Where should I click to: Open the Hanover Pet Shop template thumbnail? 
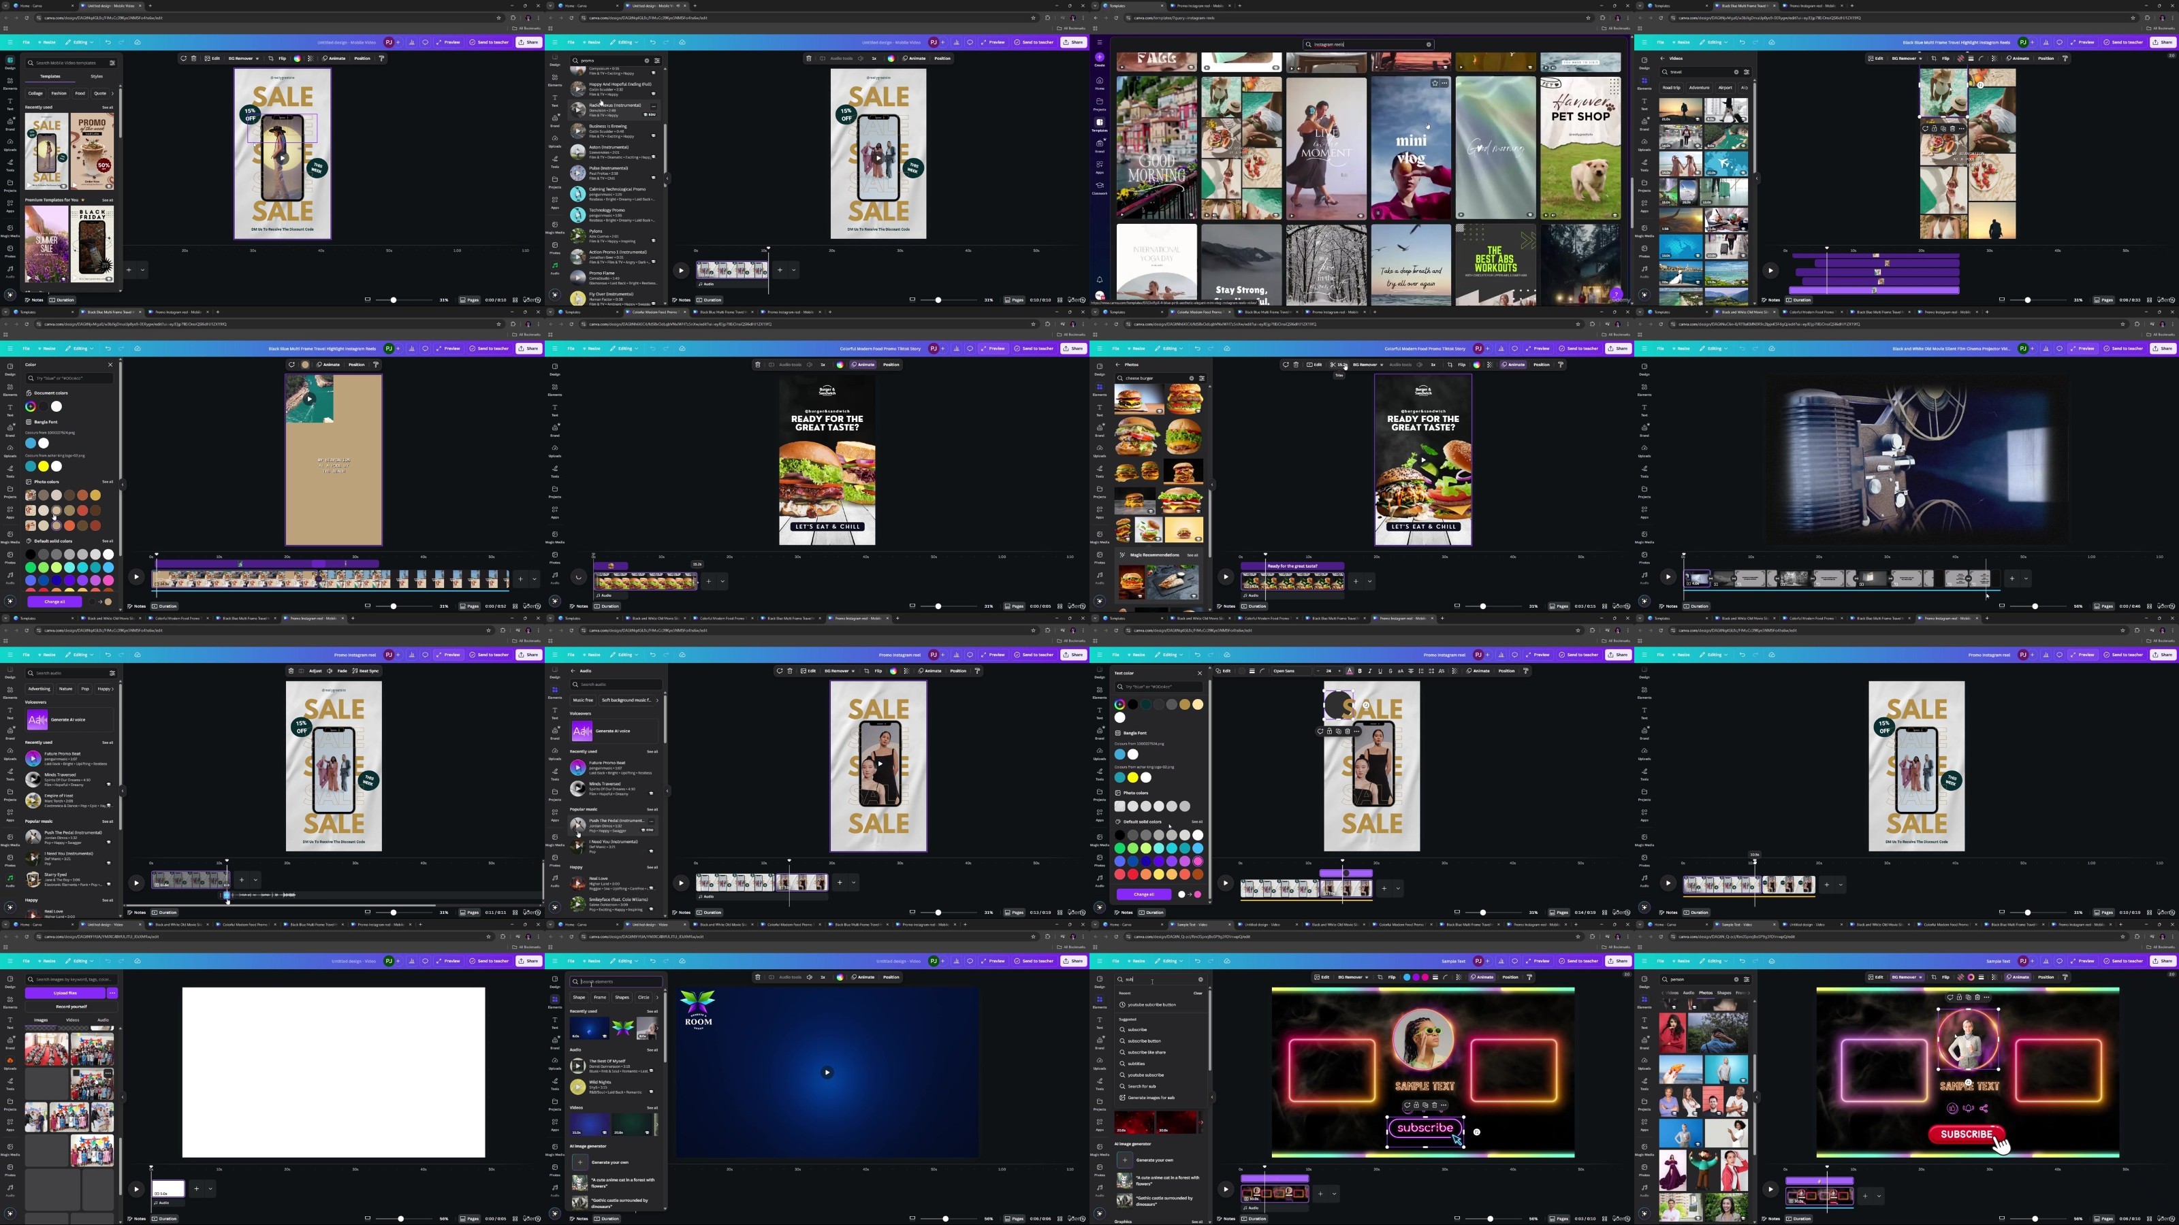(1580, 148)
